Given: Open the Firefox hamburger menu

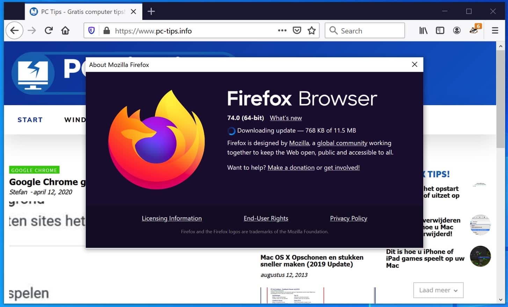Looking at the screenshot, I should [495, 31].
